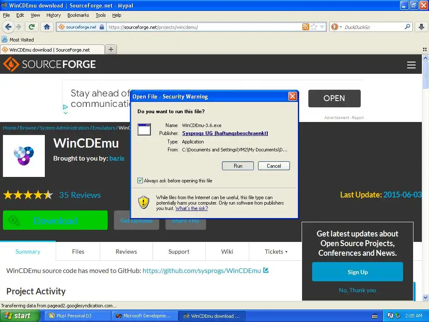Click the 35 Reviews link
This screenshot has width=429, height=322.
pyautogui.click(x=80, y=195)
